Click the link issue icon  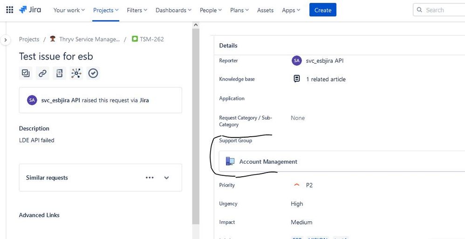pos(42,73)
